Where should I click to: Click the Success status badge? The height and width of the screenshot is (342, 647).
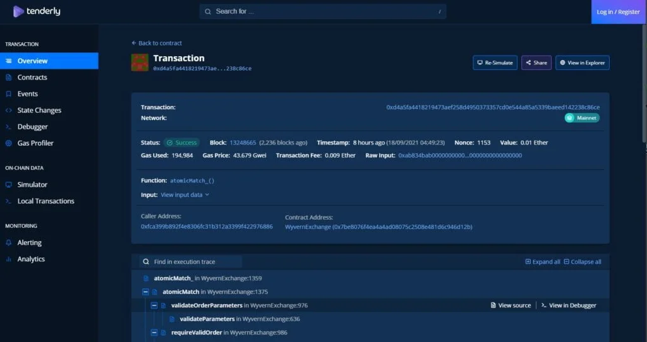[x=181, y=143]
